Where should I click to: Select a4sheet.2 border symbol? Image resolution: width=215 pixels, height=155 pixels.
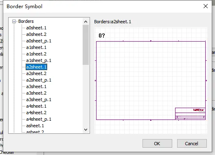click(36, 113)
